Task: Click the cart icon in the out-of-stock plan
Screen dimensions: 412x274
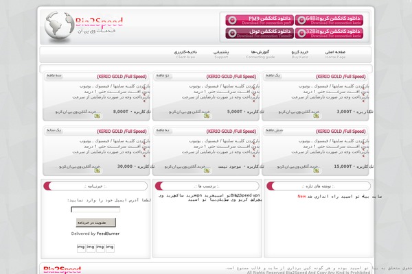Action: click(207, 171)
